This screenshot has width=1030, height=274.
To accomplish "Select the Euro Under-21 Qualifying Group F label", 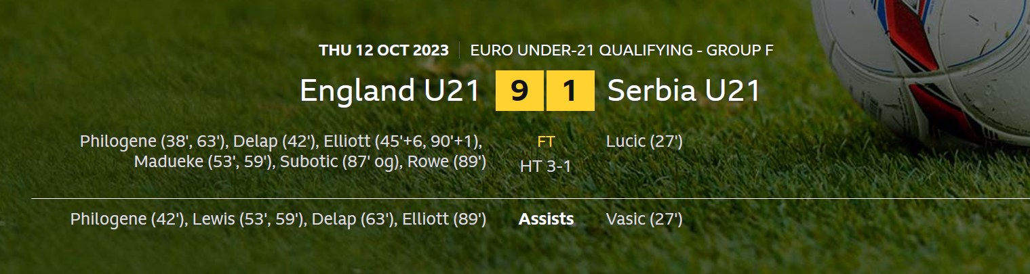I will (x=622, y=50).
